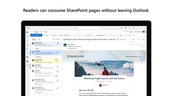Open the Mail module in the sidebar
Screen dimensions: 172x96
27,32
